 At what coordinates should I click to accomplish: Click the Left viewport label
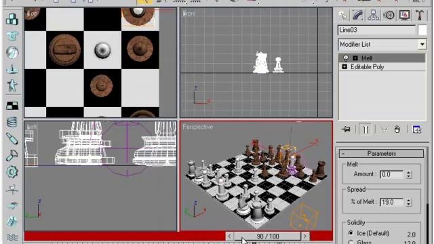[x=32, y=127]
